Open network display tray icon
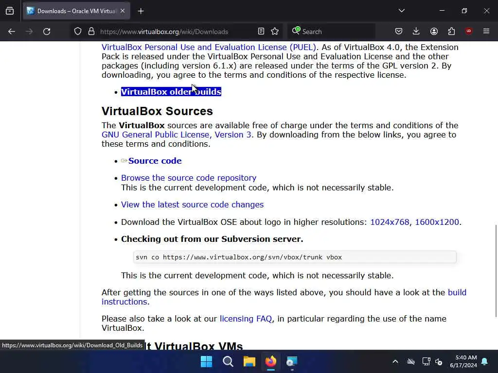 (426, 361)
